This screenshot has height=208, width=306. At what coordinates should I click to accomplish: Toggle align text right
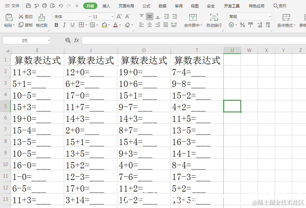click(x=158, y=25)
